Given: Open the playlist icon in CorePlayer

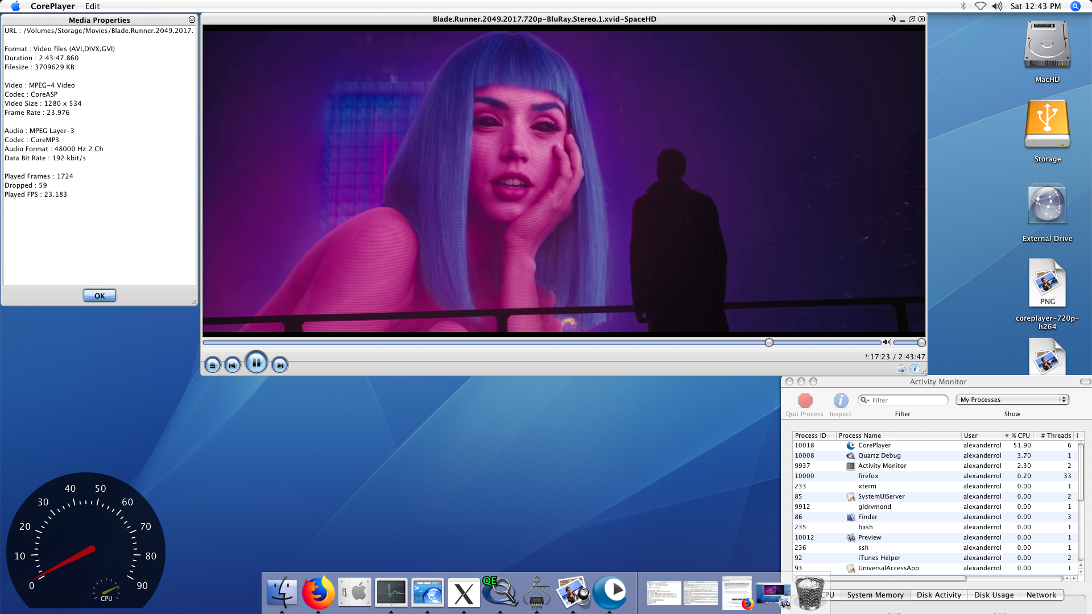Looking at the screenshot, I should (x=901, y=369).
